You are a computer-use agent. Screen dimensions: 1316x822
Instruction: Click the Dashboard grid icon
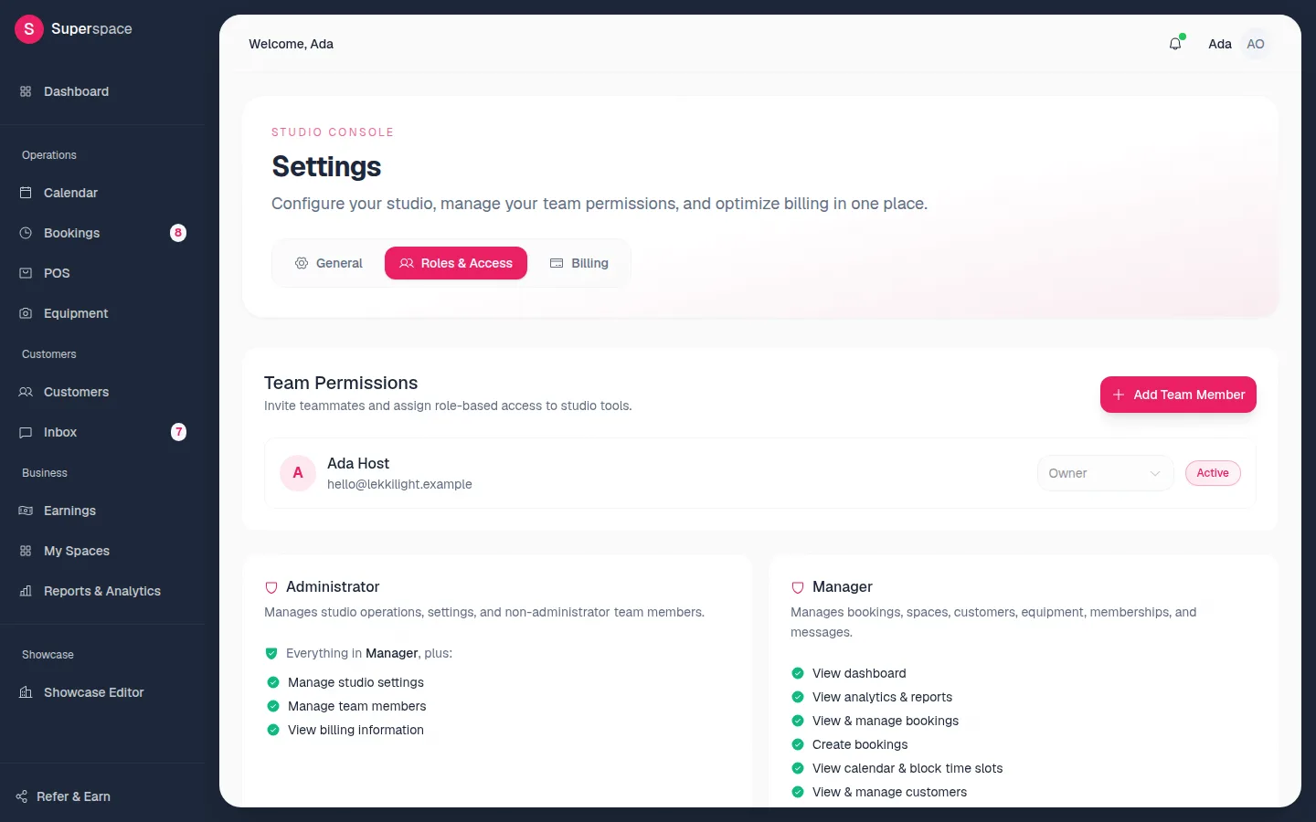tap(26, 91)
